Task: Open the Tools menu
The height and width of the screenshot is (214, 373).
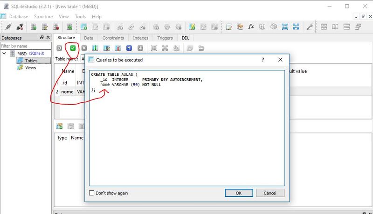Action: [80, 17]
